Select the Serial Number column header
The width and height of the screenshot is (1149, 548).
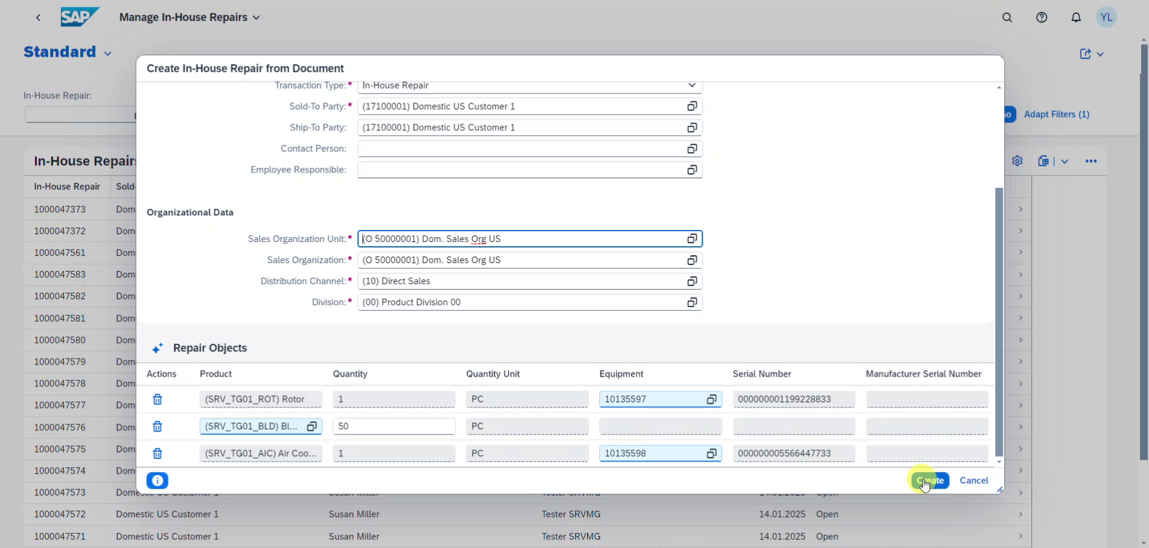click(762, 374)
